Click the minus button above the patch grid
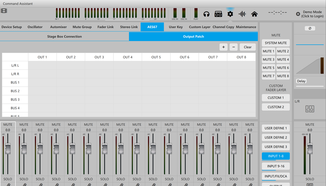 [x=233, y=47]
